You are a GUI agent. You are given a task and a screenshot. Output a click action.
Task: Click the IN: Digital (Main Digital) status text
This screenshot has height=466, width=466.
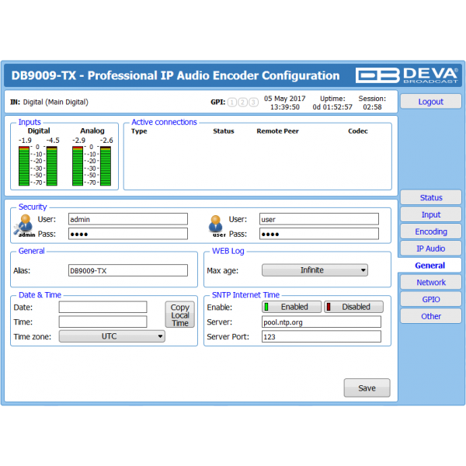coord(50,102)
